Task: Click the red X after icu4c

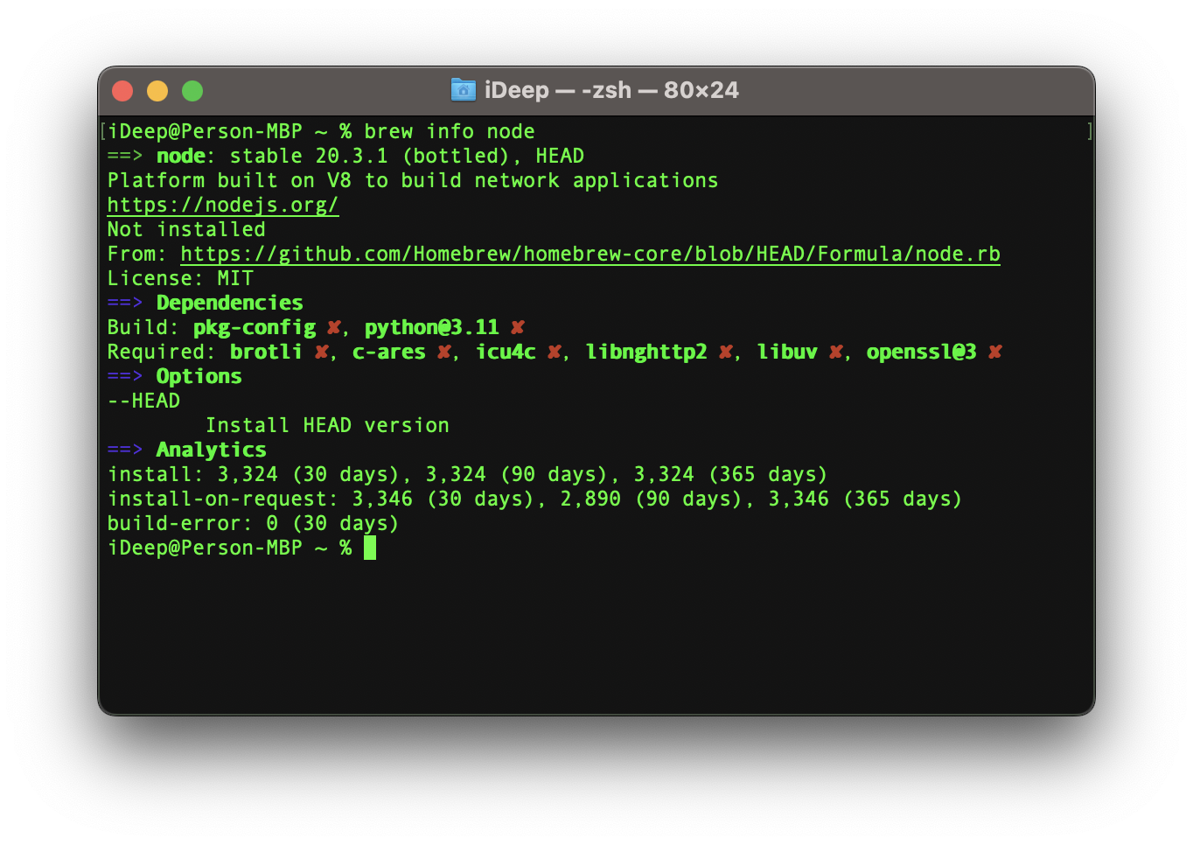Action: coord(554,352)
